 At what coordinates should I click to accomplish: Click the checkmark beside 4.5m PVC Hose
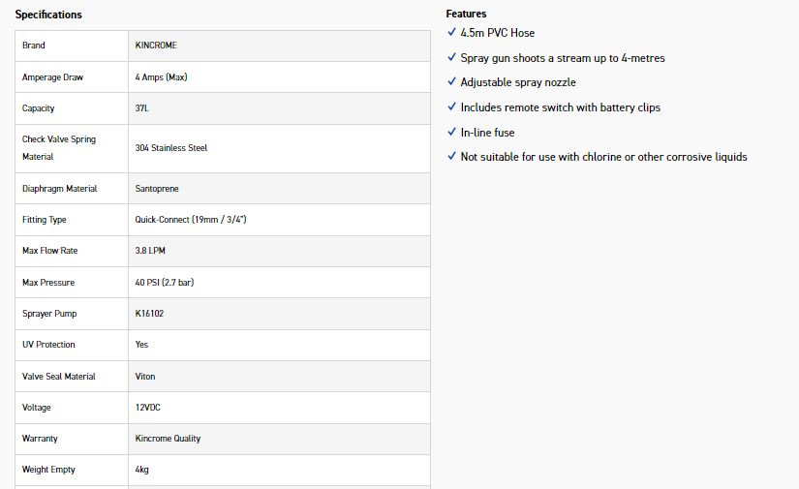(x=451, y=33)
